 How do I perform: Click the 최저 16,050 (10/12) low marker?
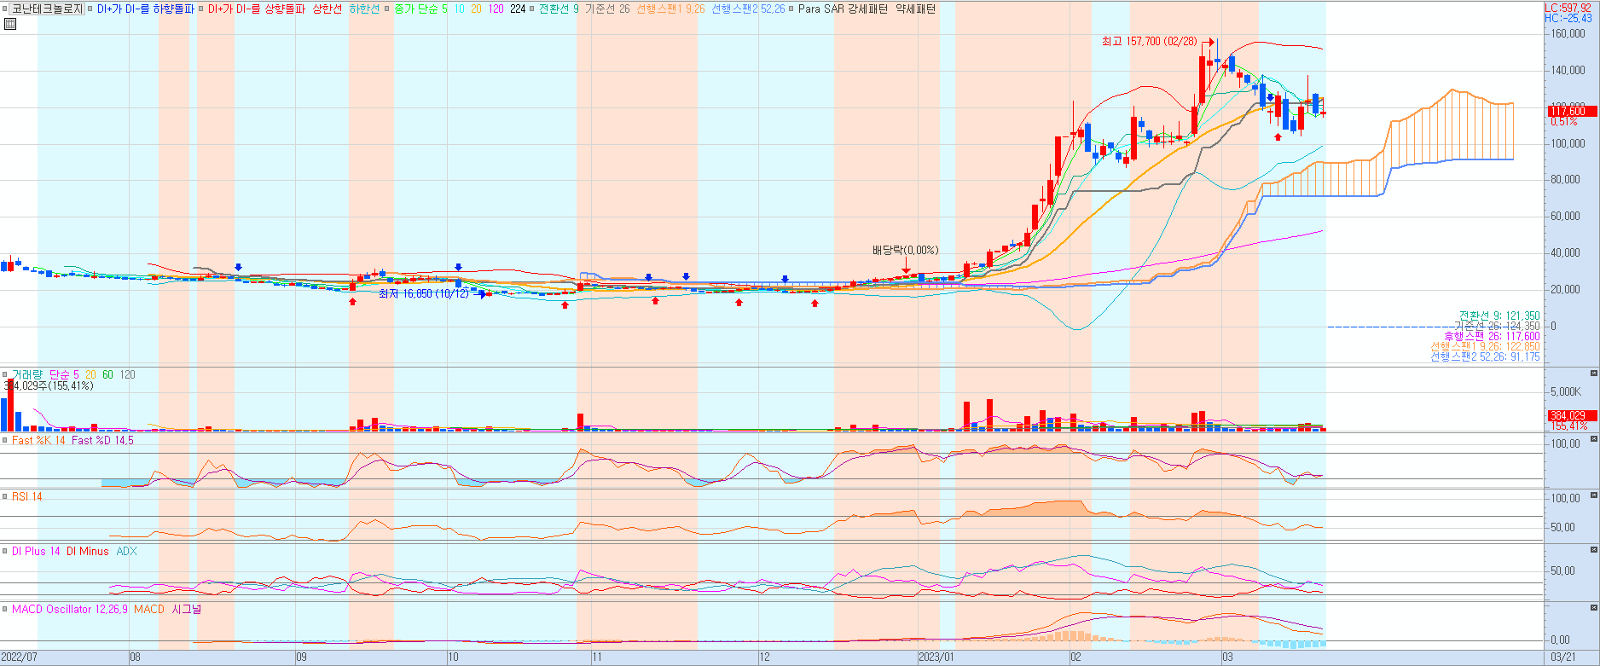coord(424,293)
